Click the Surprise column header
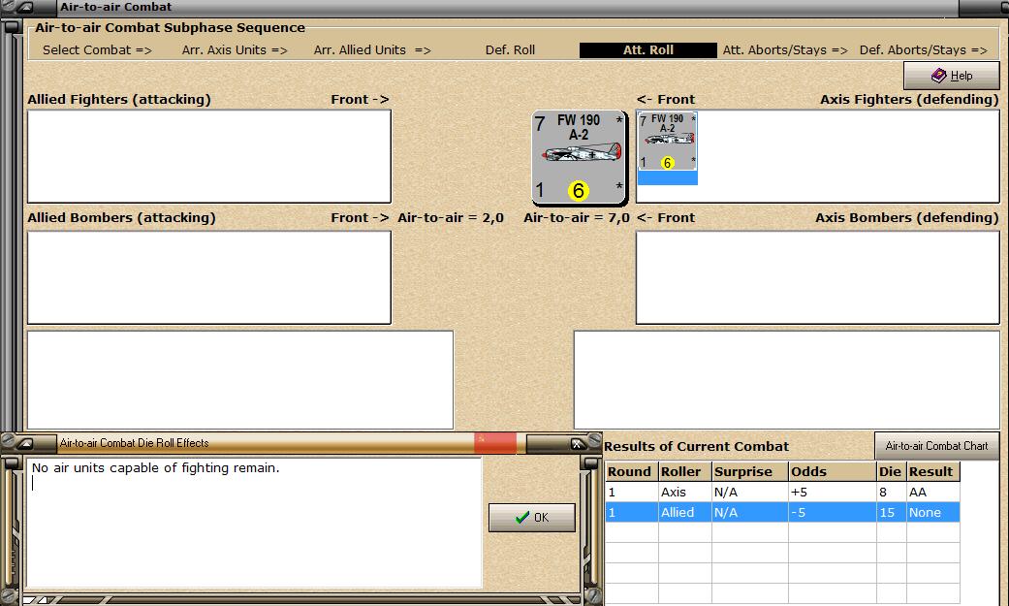The image size is (1009, 606). (749, 471)
